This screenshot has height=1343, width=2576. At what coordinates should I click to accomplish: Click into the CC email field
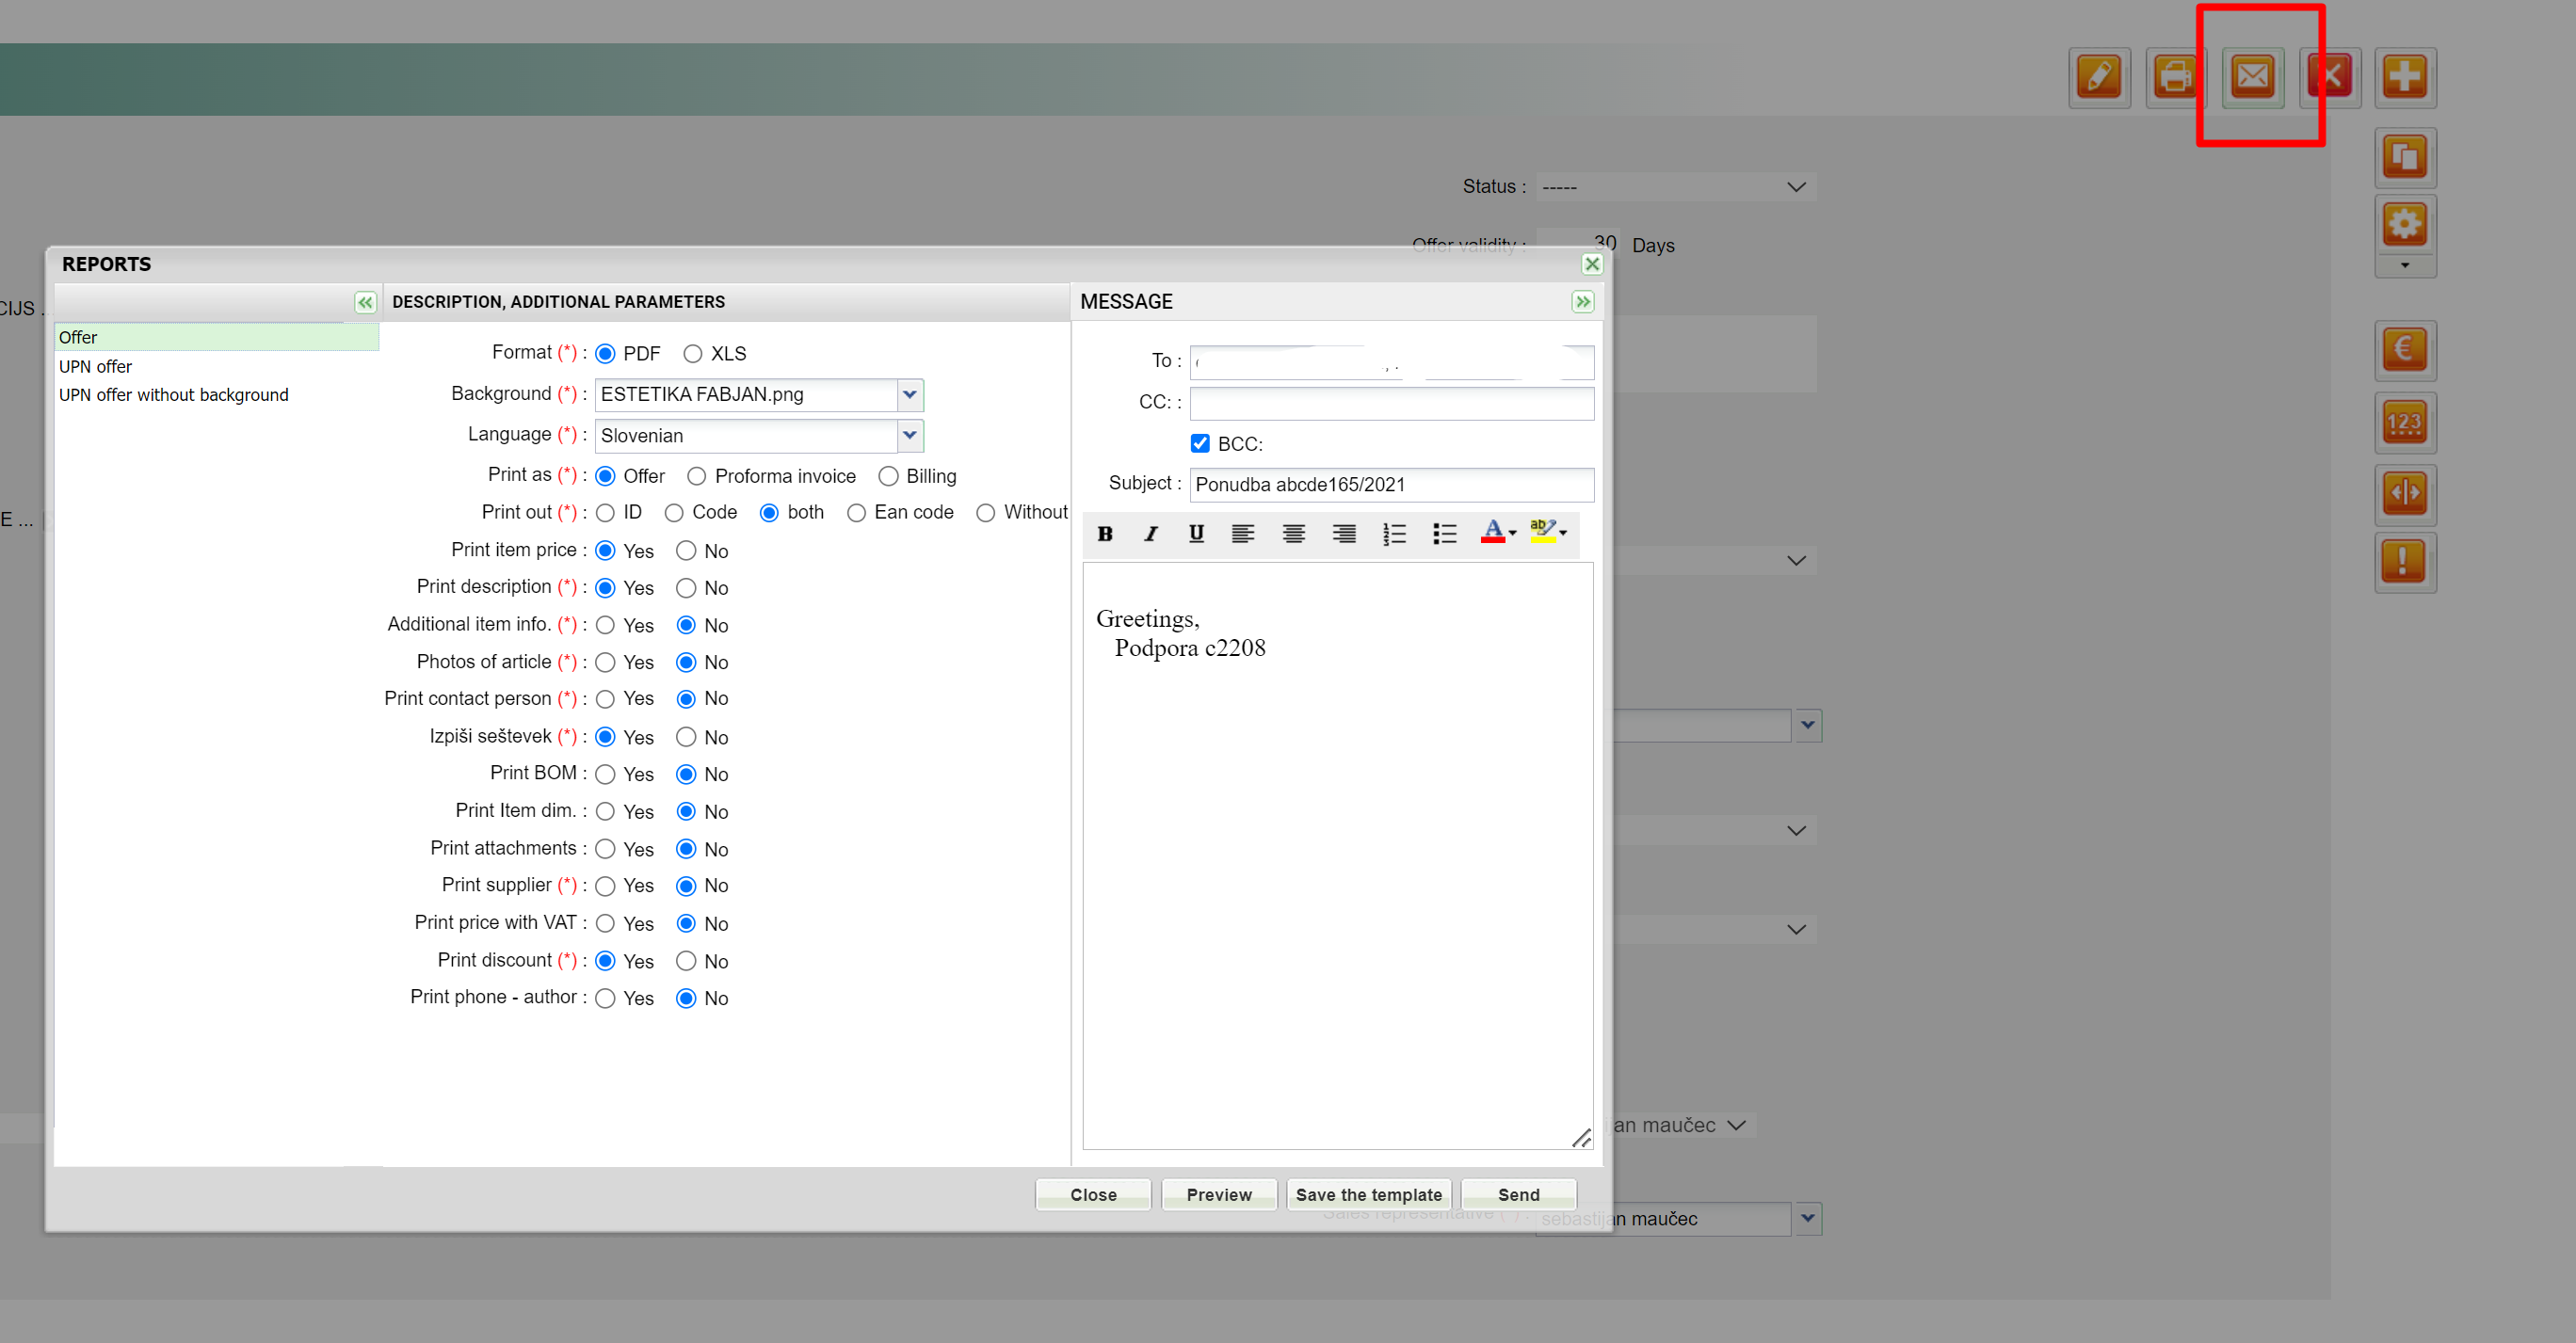(x=1391, y=403)
